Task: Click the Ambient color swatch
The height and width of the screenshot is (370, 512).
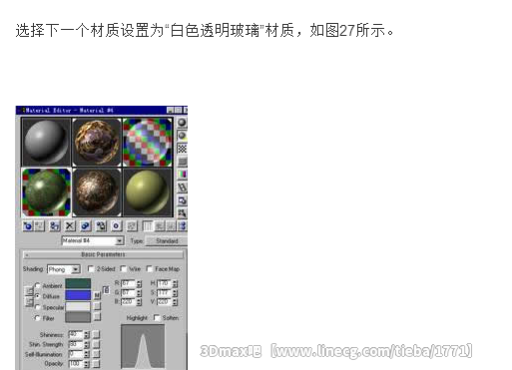Action: pos(78,284)
